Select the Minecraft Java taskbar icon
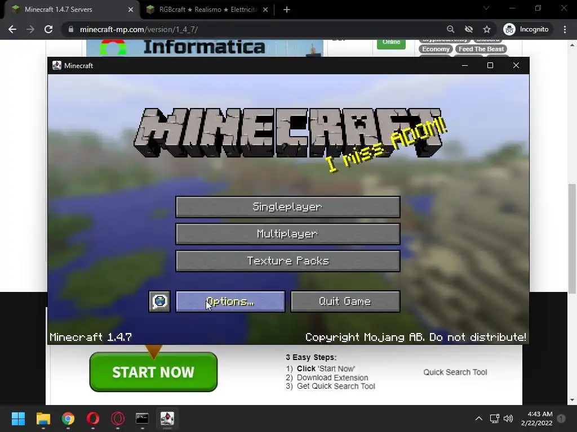 tap(167, 418)
